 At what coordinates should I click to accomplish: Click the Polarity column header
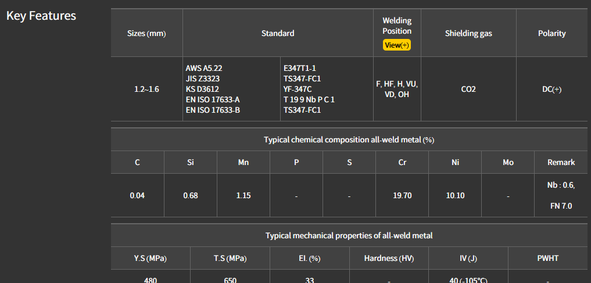click(x=551, y=34)
